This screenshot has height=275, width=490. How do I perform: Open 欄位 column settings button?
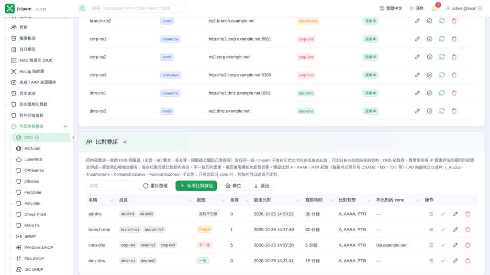233,186
